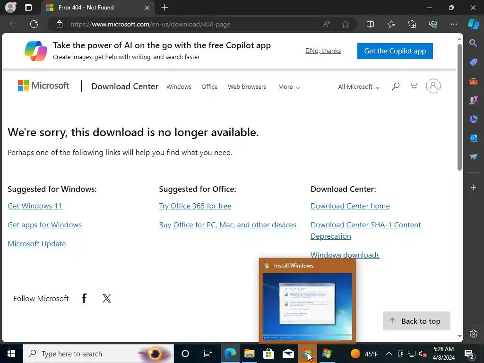Open Browser essentials heart icon
Screen dimensions: 484x363
coord(433,24)
